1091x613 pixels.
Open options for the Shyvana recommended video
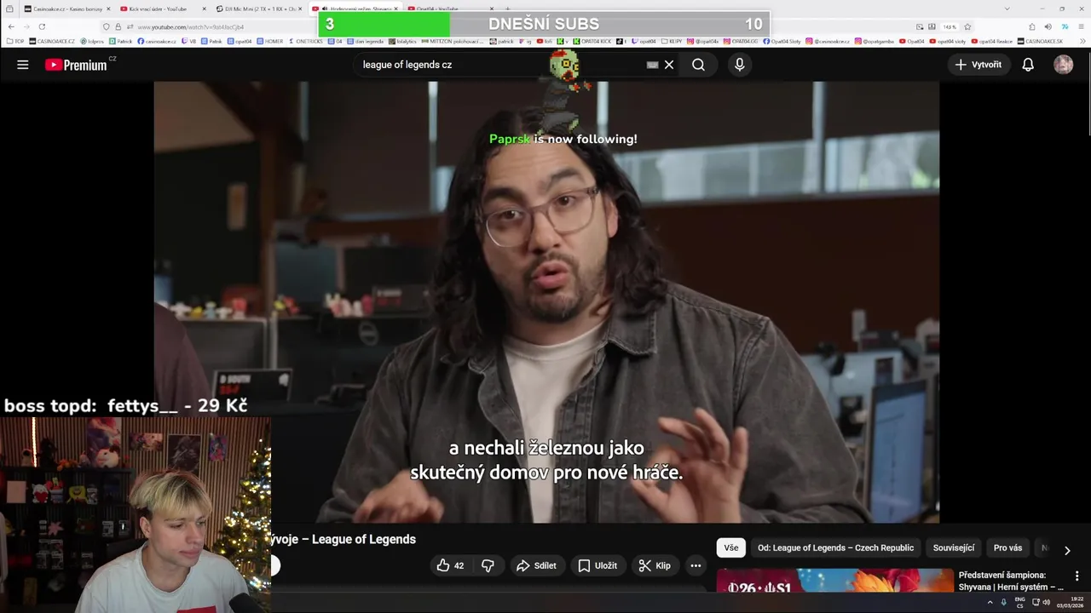[x=1077, y=576]
